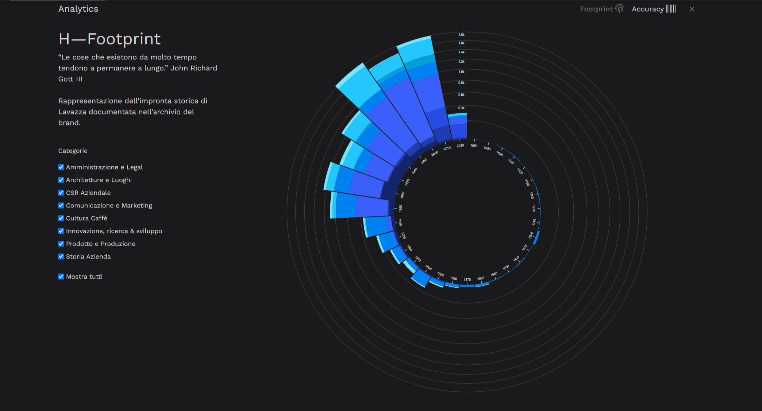Toggle Innovazione, ricerca & sviluppo off
762x411 pixels.
point(61,231)
